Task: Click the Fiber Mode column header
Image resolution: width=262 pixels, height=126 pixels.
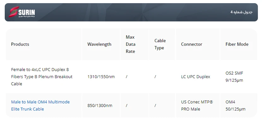Action: [237, 44]
